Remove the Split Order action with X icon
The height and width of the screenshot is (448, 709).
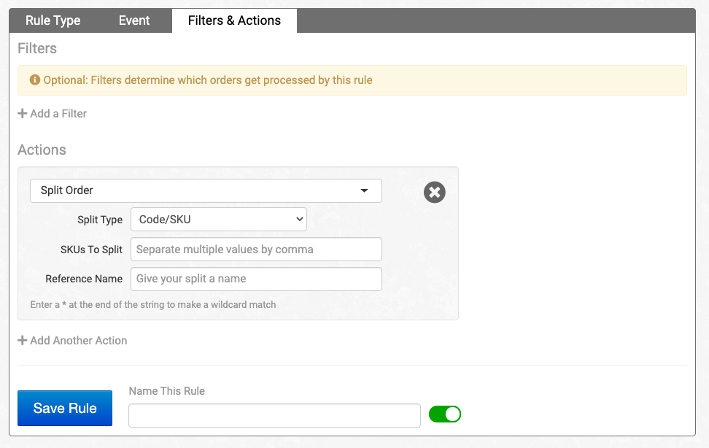[434, 192]
